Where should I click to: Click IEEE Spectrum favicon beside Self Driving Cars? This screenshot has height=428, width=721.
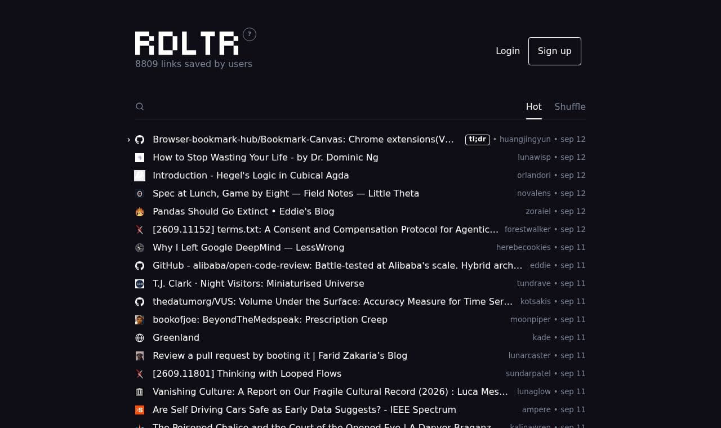click(x=140, y=410)
